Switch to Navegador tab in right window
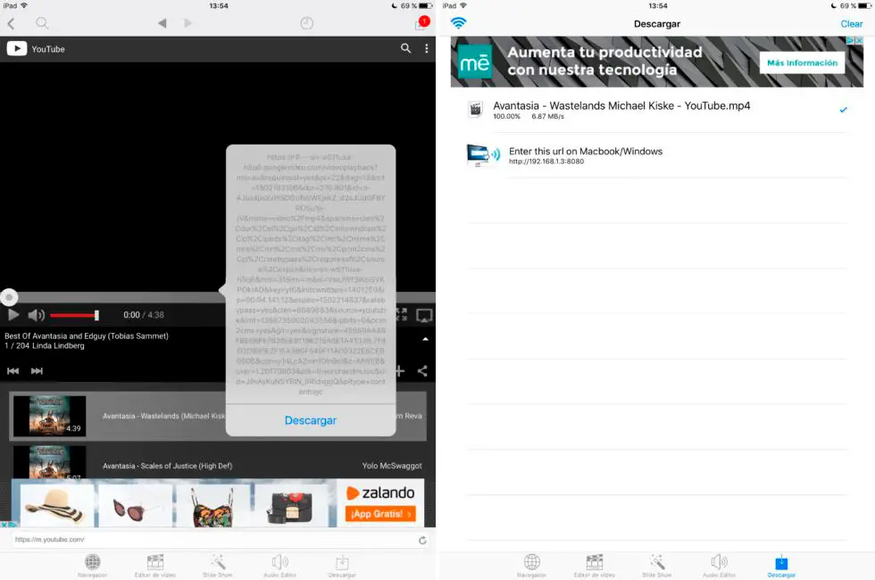 pos(532,566)
